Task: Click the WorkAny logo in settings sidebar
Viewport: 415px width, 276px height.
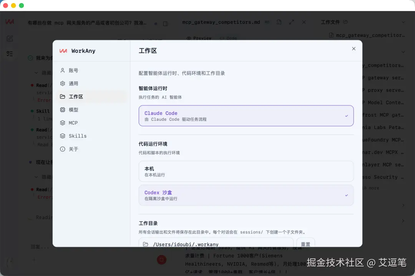Action: [63, 51]
